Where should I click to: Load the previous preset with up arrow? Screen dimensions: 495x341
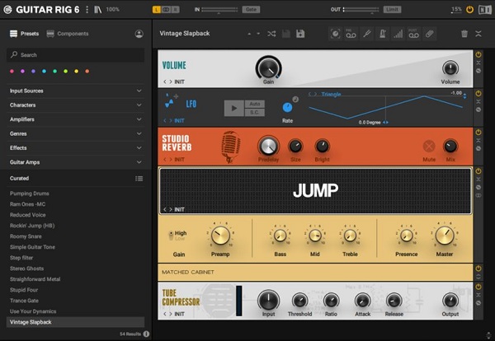pos(249,34)
